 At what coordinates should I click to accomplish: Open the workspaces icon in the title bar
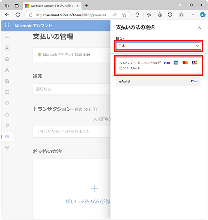[7, 6]
